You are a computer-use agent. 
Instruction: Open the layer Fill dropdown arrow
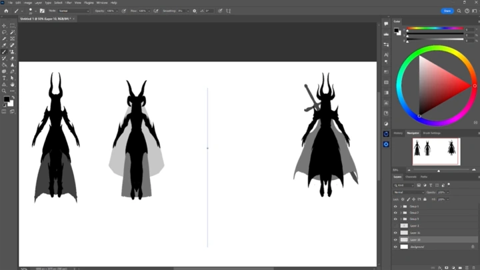point(448,199)
